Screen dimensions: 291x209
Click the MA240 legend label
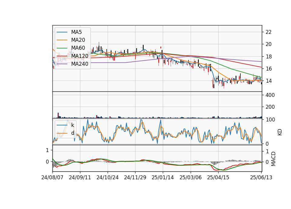pos(80,64)
